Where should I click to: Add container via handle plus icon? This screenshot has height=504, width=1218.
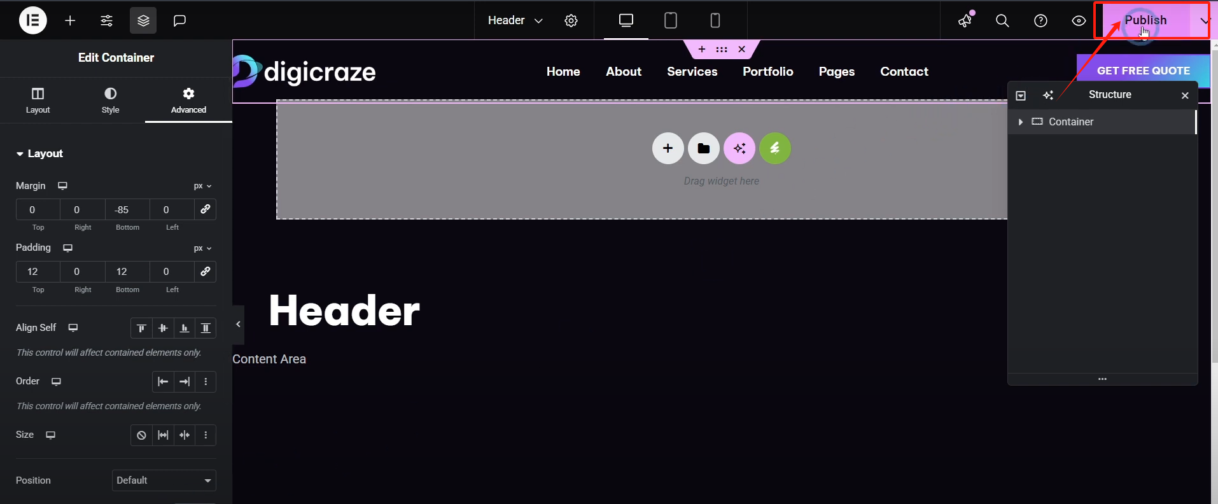(702, 49)
